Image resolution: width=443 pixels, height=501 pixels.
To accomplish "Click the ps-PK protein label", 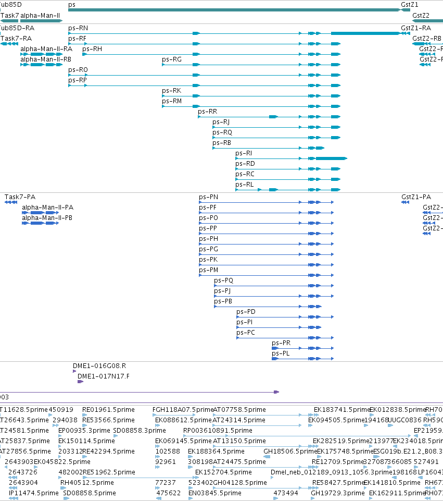I will 208,260.
